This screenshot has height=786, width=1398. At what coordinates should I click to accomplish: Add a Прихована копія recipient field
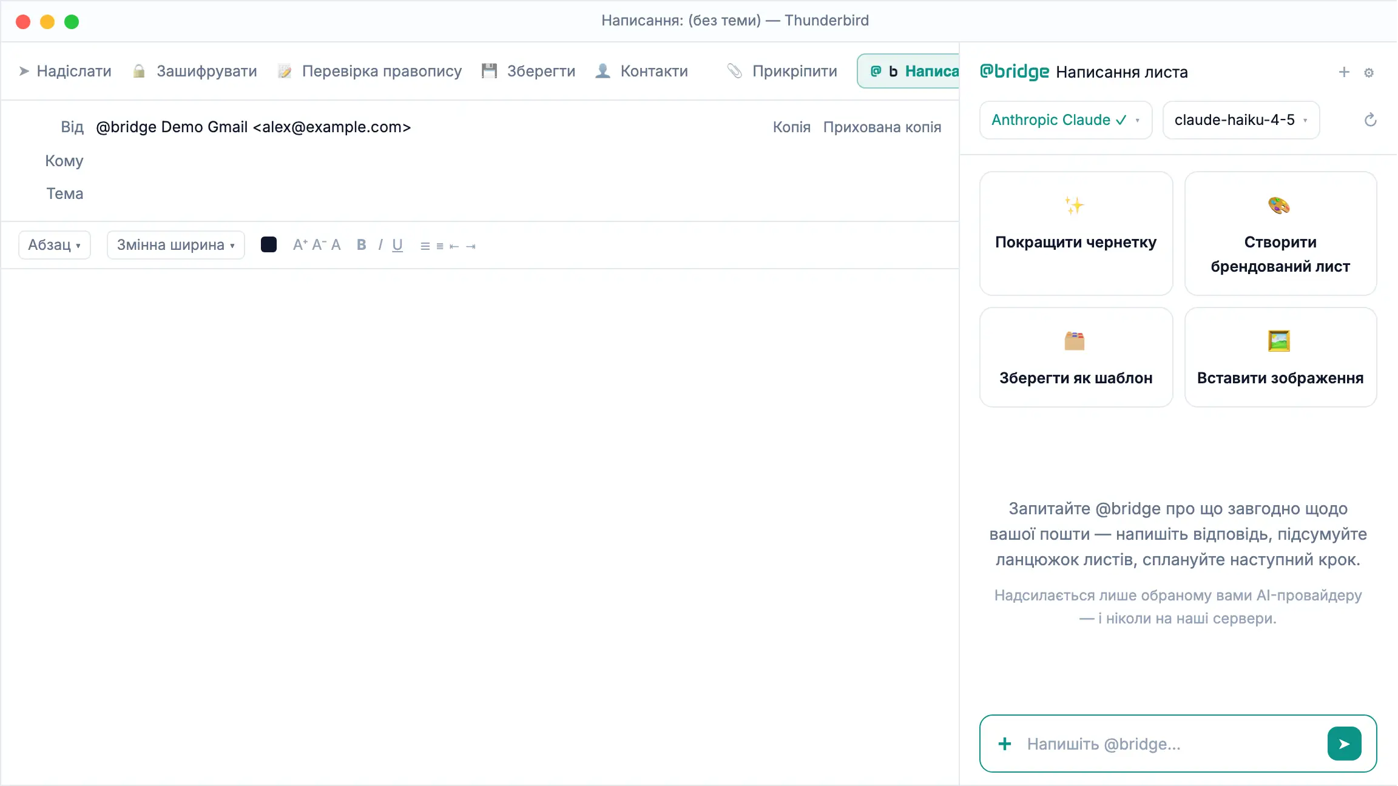pos(882,127)
